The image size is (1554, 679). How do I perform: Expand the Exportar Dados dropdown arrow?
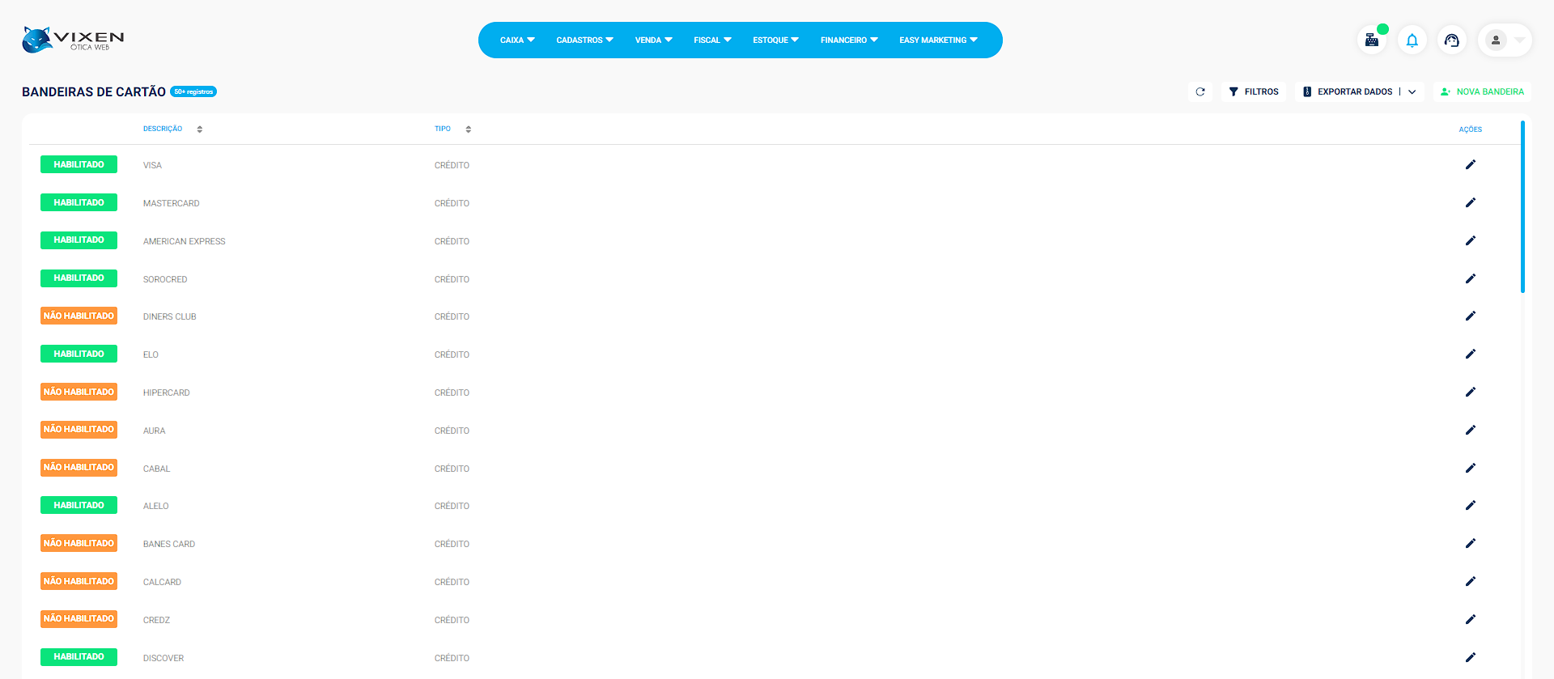(x=1412, y=92)
